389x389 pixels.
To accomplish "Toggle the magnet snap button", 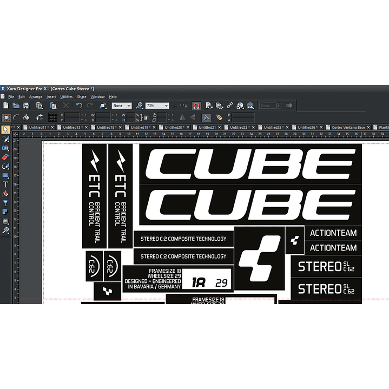I will (x=196, y=106).
